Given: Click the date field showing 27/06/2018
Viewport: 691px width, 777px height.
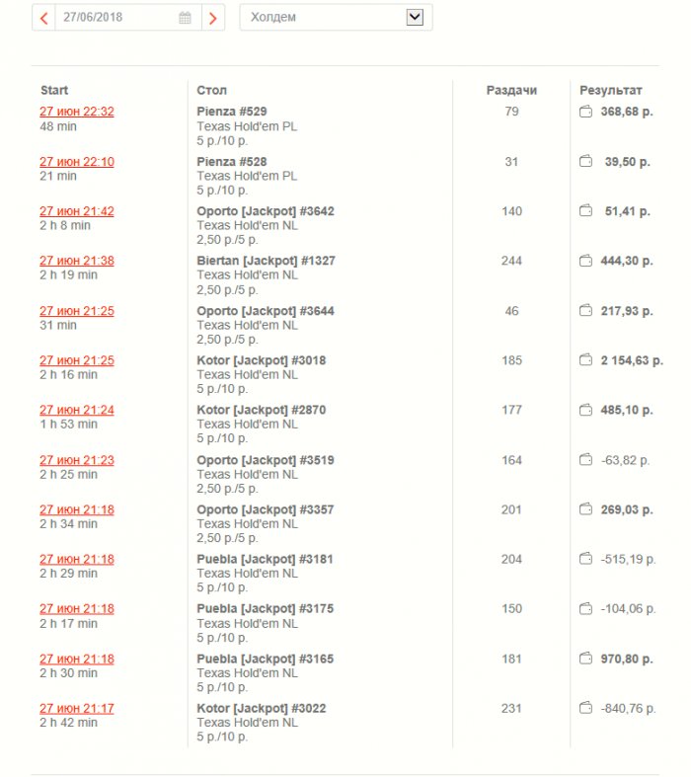Looking at the screenshot, I should tap(116, 18).
